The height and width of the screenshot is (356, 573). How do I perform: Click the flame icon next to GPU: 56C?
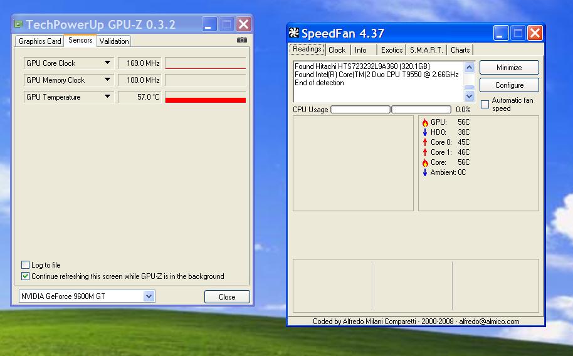[425, 122]
